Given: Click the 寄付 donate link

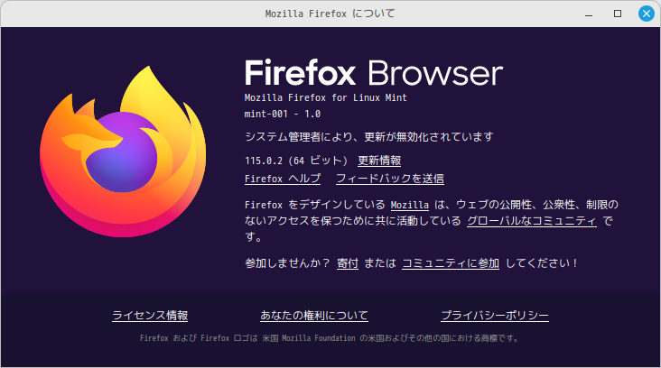Looking at the screenshot, I should tap(348, 263).
